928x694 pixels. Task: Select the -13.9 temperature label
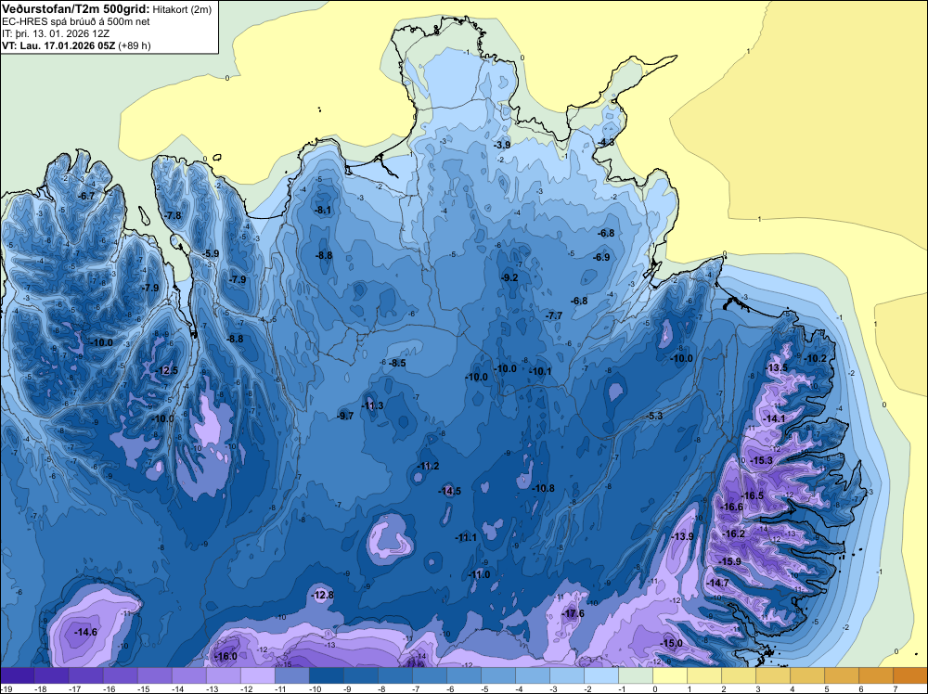(682, 536)
